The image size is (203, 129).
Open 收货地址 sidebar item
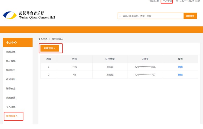tap(11, 79)
